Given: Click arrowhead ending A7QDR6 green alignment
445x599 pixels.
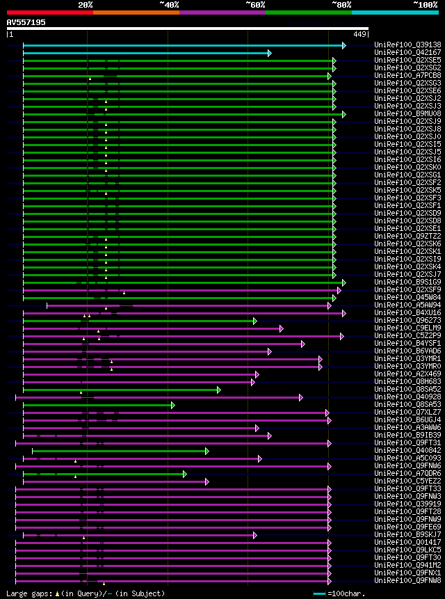Looking at the screenshot, I should click(x=185, y=474).
